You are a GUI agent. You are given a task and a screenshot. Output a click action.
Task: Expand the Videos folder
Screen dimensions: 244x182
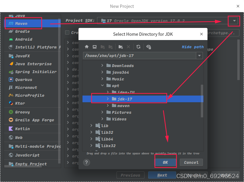point(102,119)
